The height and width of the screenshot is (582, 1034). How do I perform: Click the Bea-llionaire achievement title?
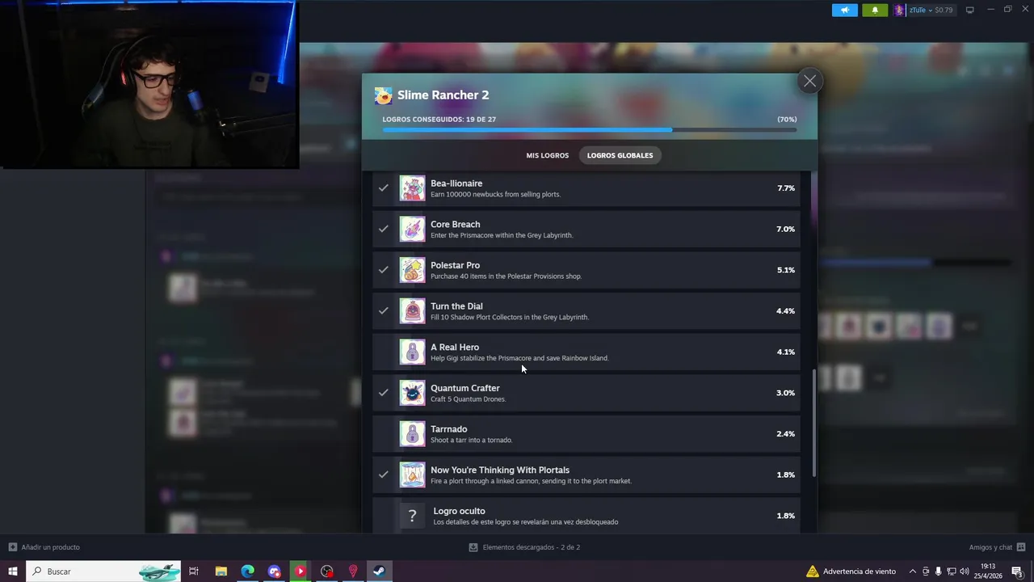tap(456, 183)
